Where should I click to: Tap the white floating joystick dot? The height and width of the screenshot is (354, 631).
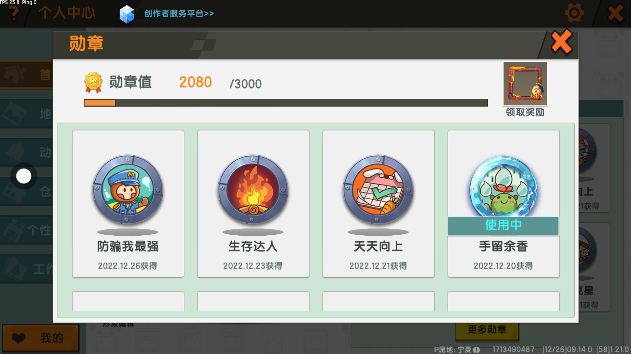click(24, 176)
